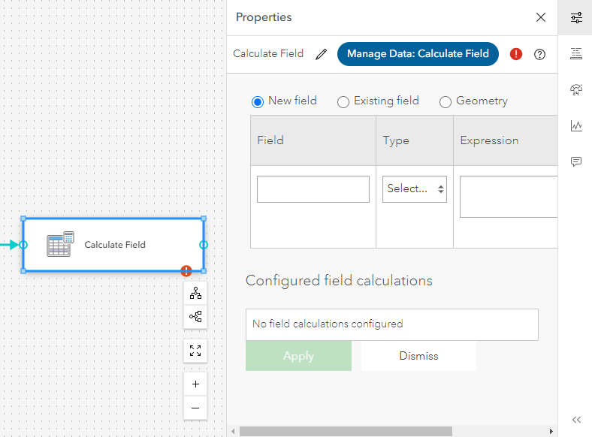Apply horizontal tree layout on canvas

(195, 316)
